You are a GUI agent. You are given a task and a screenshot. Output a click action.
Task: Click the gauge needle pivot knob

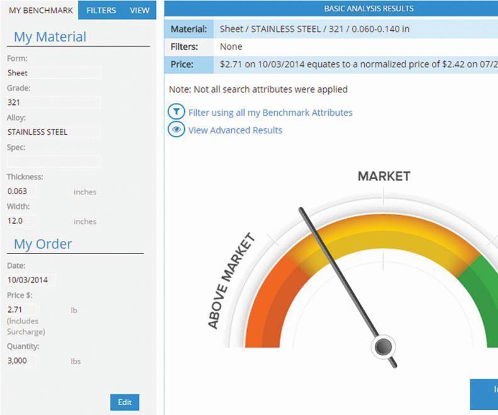[x=383, y=346]
